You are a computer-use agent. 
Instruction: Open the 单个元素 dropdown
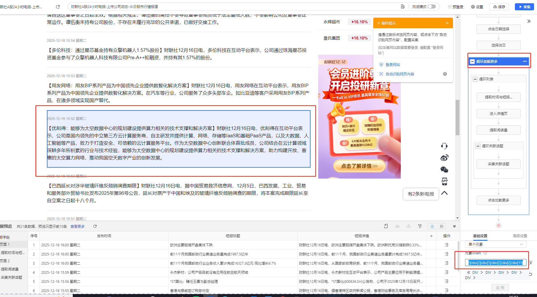[x=495, y=244]
